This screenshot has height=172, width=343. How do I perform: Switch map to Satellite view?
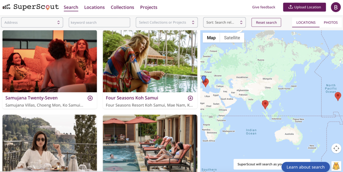tap(232, 38)
